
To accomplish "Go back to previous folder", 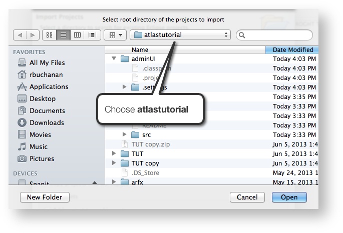I will pos(20,35).
